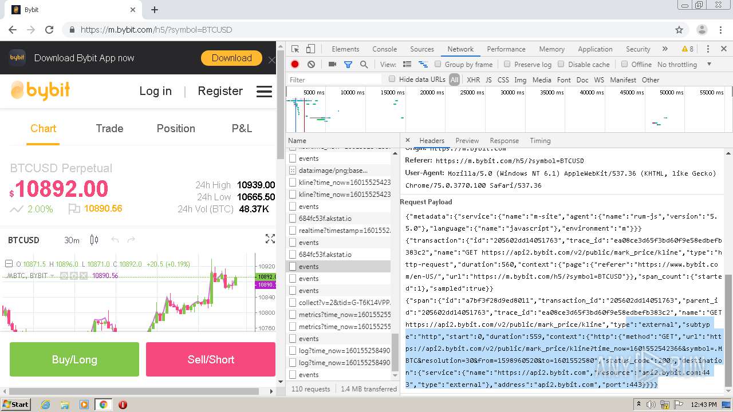Toggle the device toolbar icon
Screen dimensions: 733x412
click(x=310, y=49)
